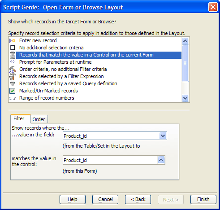This screenshot has height=210, width=220.
Task: Click the green checkmark icon for Marked records
Action: tap(13, 91)
